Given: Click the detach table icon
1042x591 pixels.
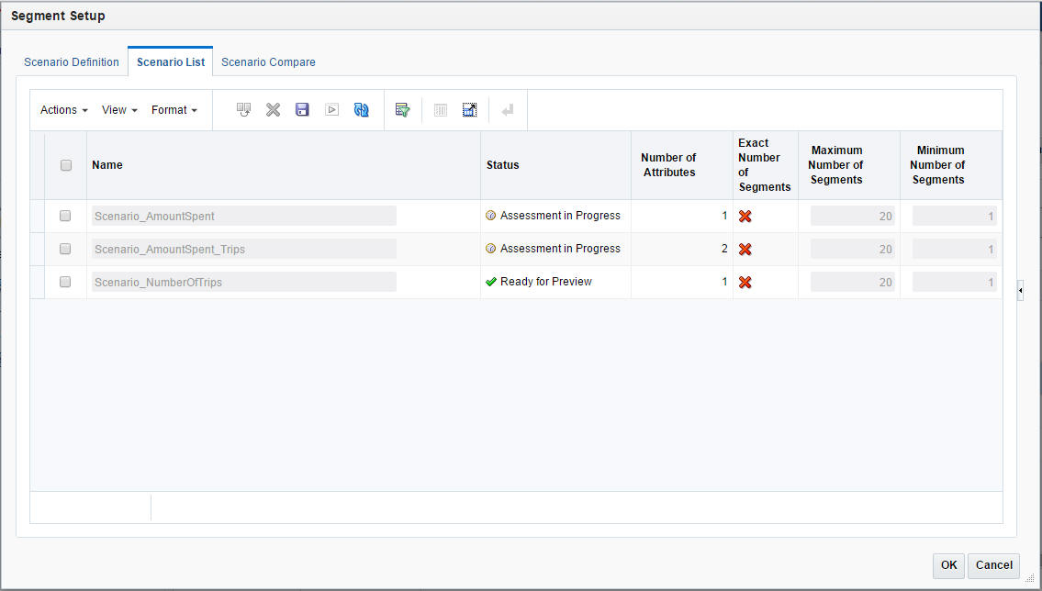Looking at the screenshot, I should (x=470, y=109).
